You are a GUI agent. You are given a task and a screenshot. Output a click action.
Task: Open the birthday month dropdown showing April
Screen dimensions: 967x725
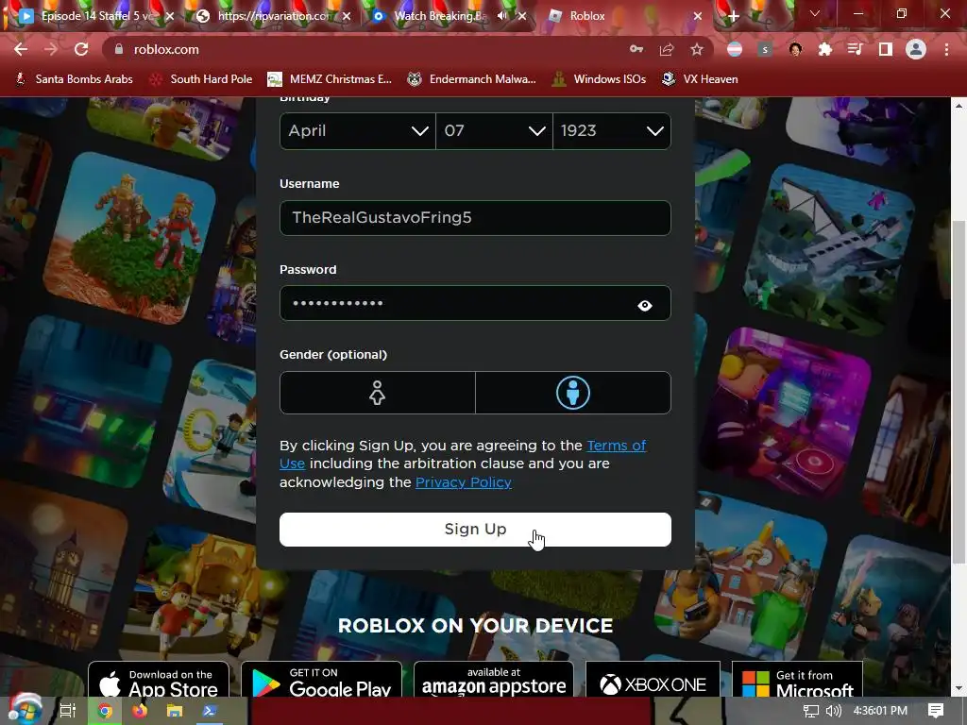358,130
